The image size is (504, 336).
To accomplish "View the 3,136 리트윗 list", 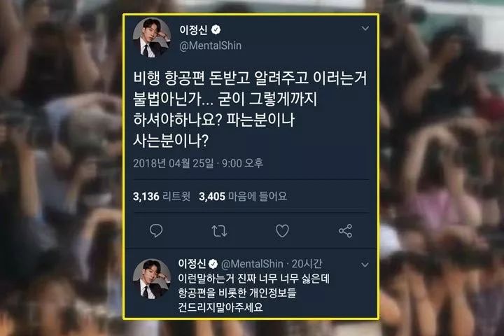I will 162,196.
